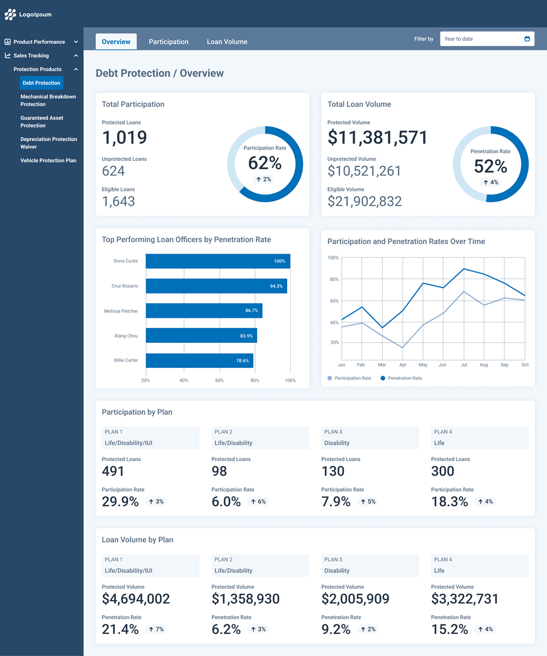Image resolution: width=547 pixels, height=656 pixels.
Task: Click Plan 1 penetration 7% increase badge
Action: click(x=156, y=629)
